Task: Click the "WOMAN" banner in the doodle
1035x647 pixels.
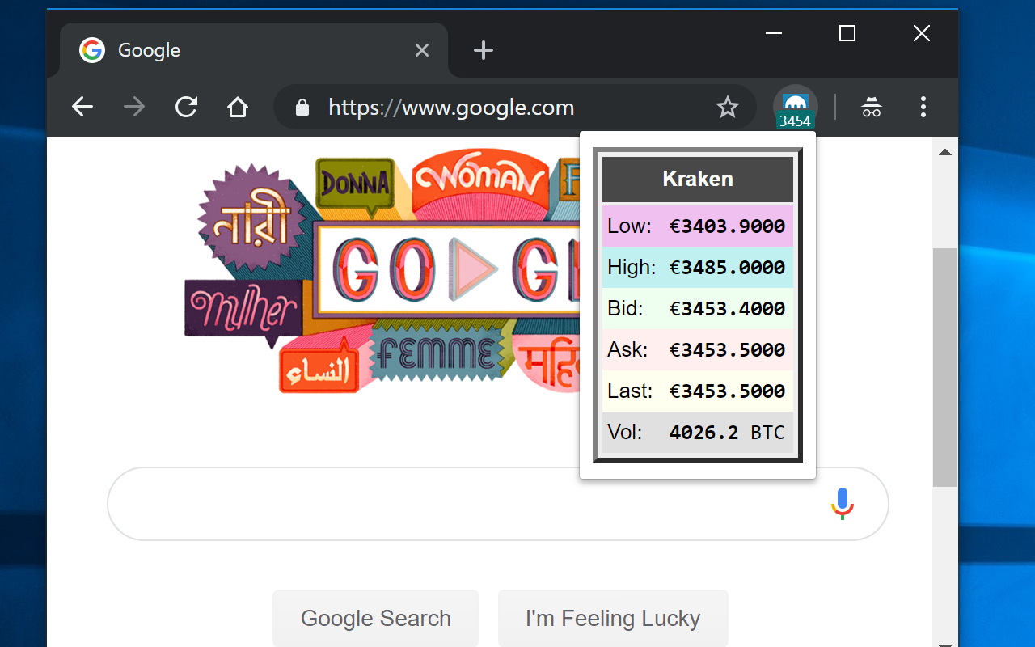Action: [x=480, y=181]
